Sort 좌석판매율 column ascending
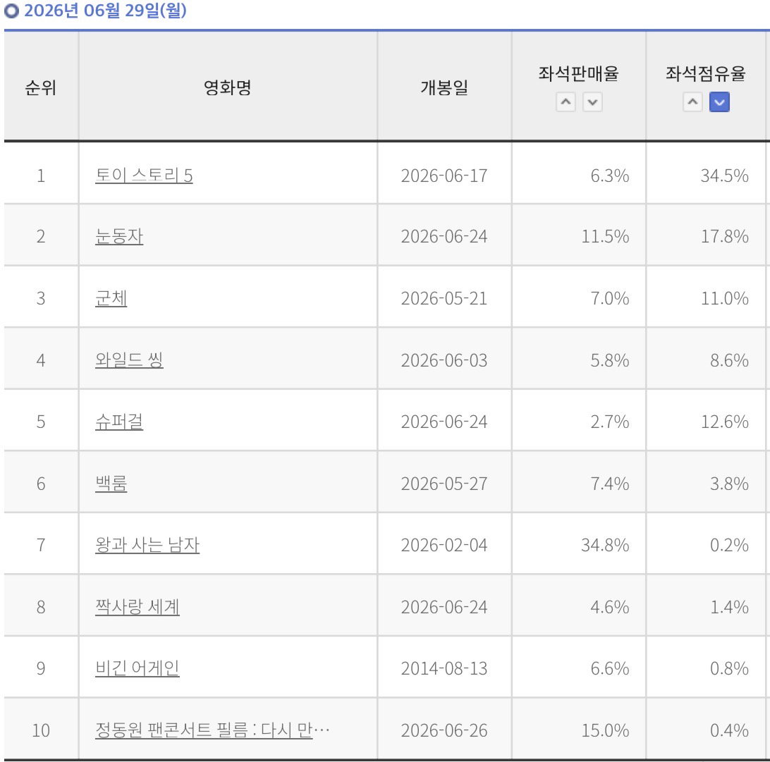770x762 pixels. pos(566,102)
